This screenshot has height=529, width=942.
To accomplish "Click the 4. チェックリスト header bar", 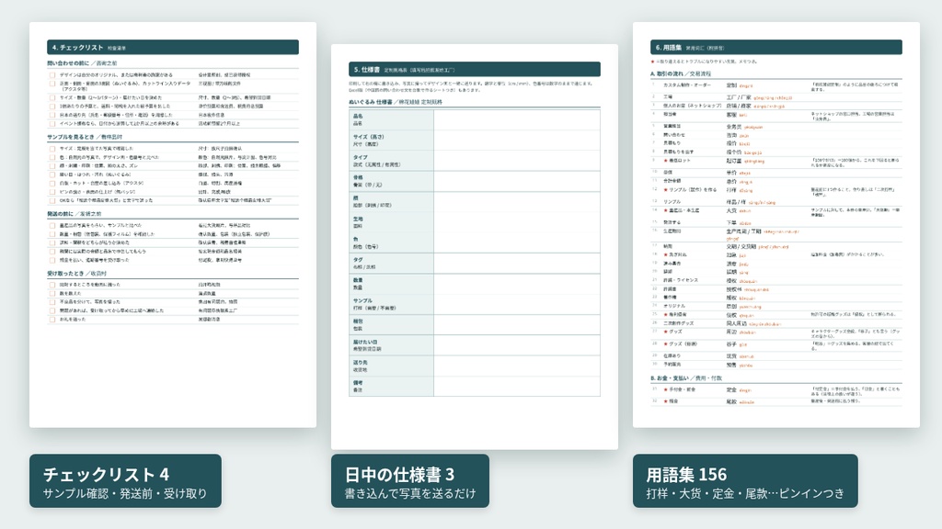I will point(173,48).
